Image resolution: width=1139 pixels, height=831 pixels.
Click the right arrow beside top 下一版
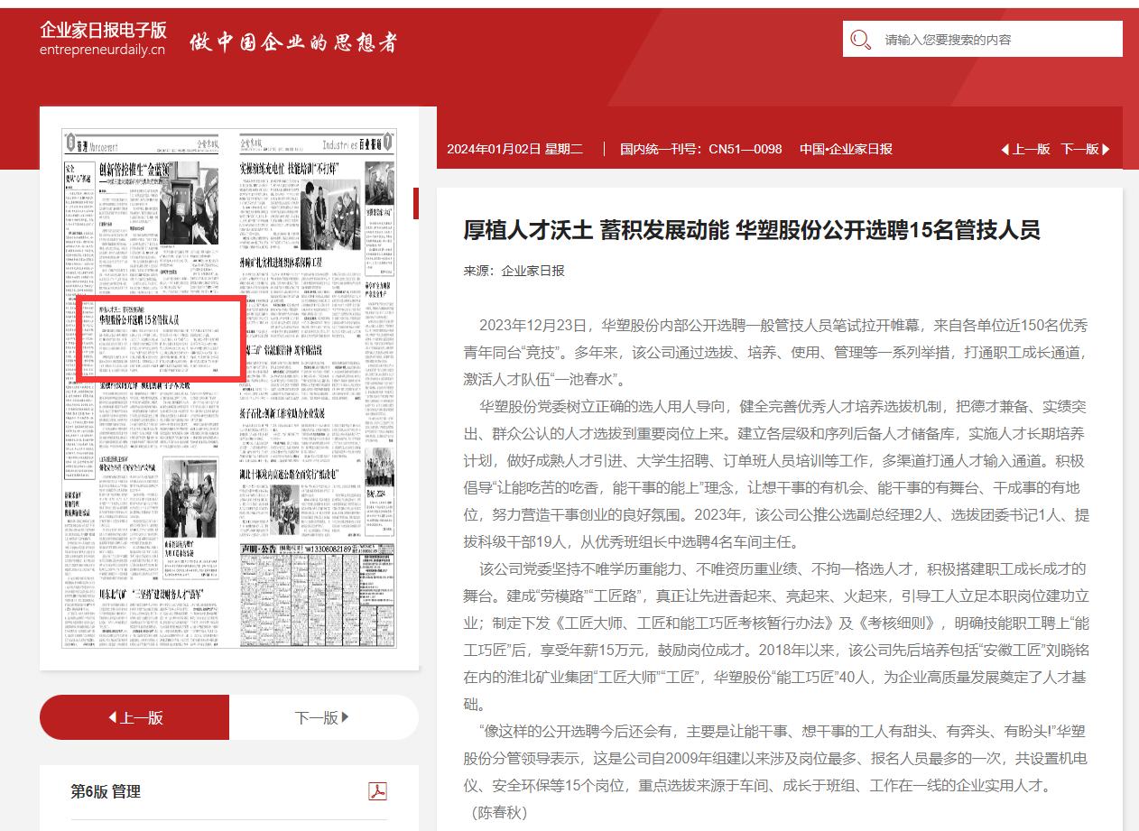pos(1107,150)
